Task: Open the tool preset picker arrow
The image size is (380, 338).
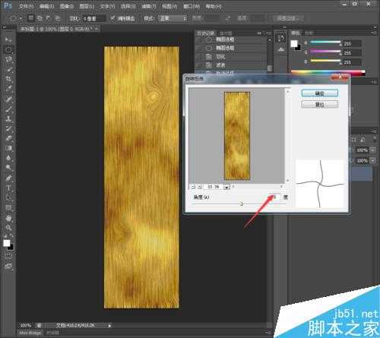Action: (x=21, y=18)
